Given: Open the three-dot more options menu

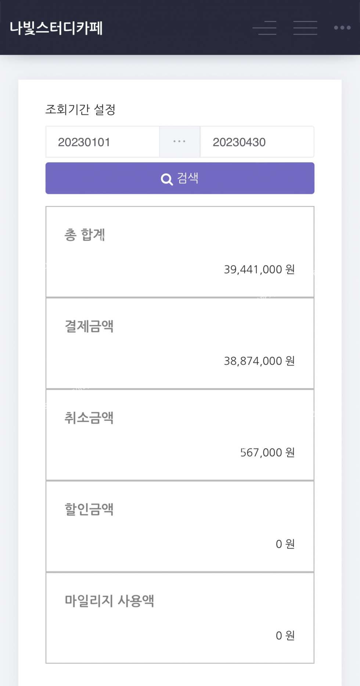Looking at the screenshot, I should (x=342, y=28).
